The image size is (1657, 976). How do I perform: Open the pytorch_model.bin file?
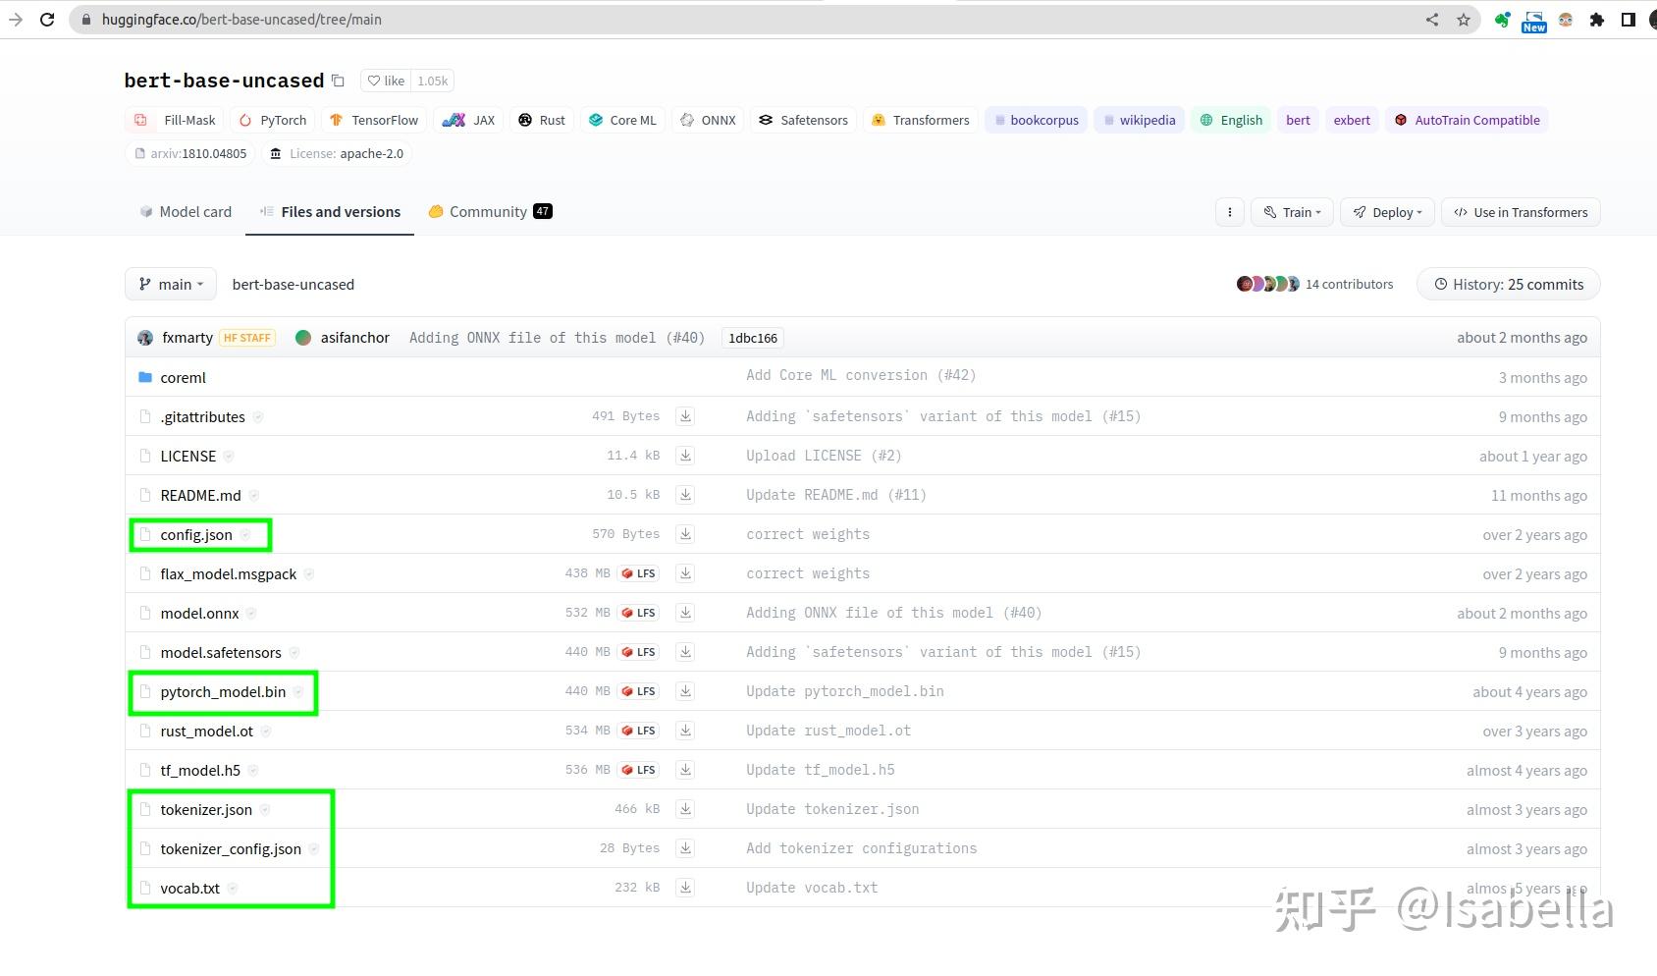pyautogui.click(x=223, y=691)
